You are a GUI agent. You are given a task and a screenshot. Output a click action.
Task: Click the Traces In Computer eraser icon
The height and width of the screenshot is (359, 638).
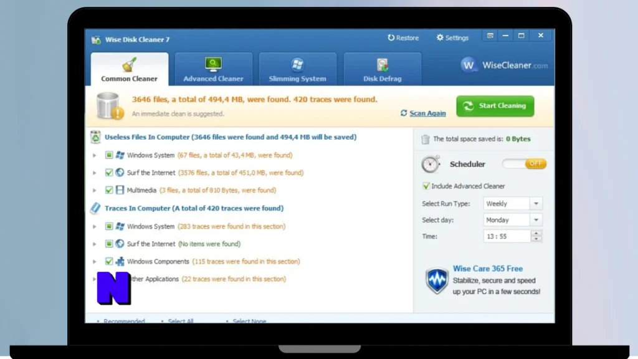click(x=95, y=208)
